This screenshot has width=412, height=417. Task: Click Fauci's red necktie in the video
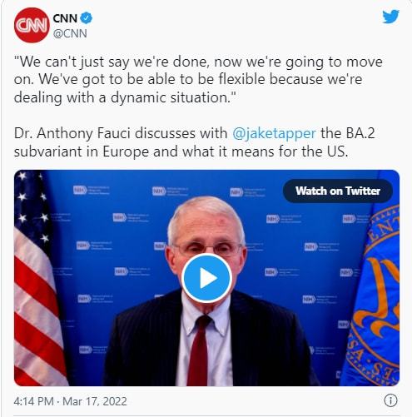pyautogui.click(x=199, y=350)
